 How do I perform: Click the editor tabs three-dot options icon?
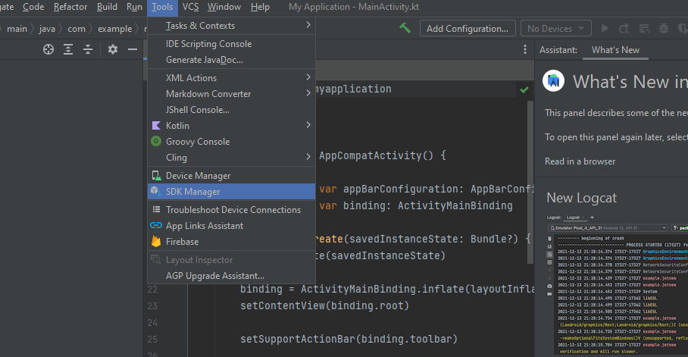[525, 49]
